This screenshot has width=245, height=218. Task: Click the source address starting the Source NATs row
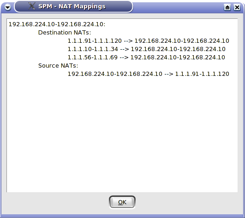115,74
